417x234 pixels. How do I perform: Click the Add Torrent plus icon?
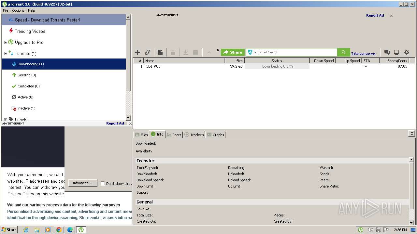tap(137, 52)
